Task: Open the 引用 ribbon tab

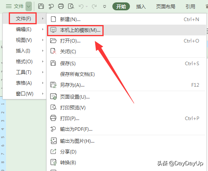Action: tap(190, 6)
